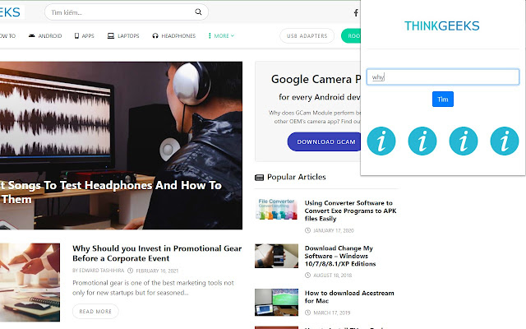The image size is (526, 329).
Task: Click the phone icon next to Apps
Action: [x=76, y=35]
